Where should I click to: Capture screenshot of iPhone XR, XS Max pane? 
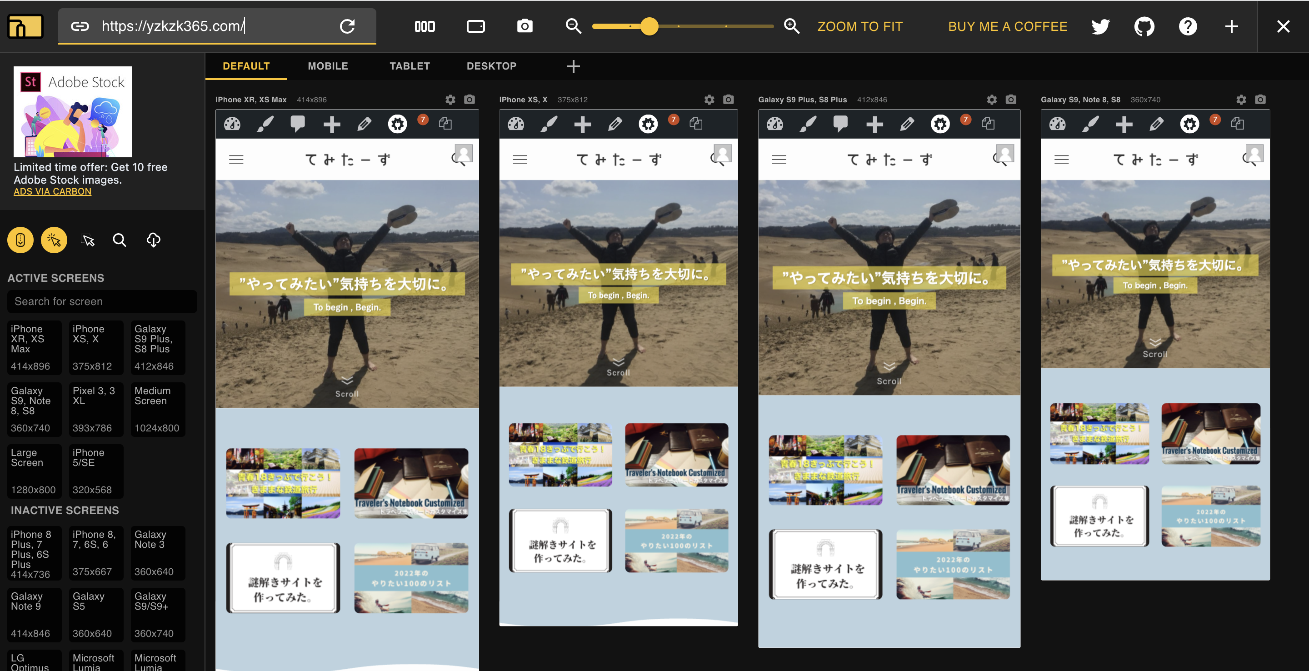point(470,100)
